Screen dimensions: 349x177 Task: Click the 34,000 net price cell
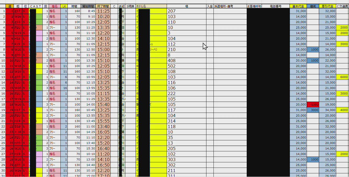coord(327,110)
